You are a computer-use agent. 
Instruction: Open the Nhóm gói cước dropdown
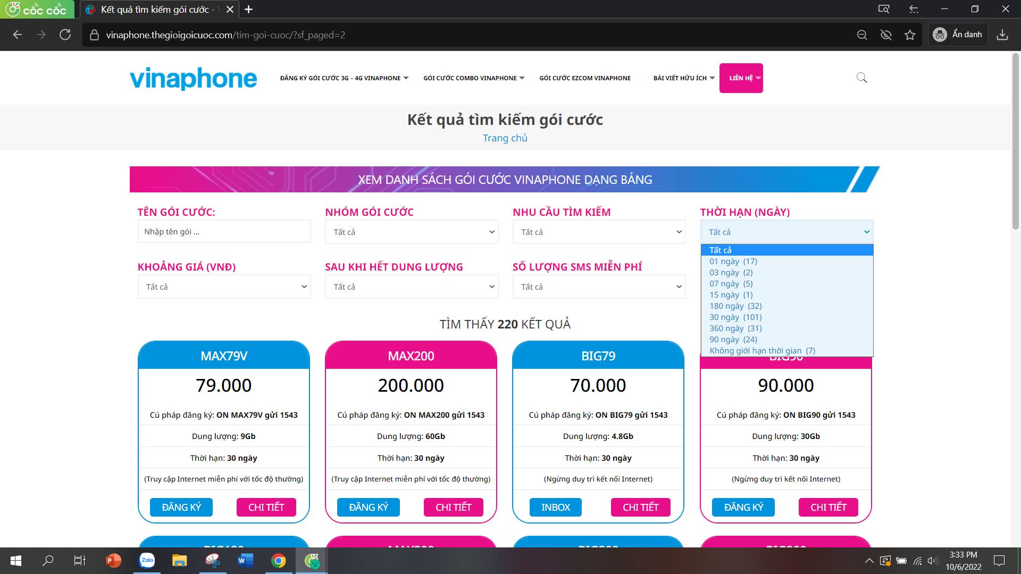point(412,232)
